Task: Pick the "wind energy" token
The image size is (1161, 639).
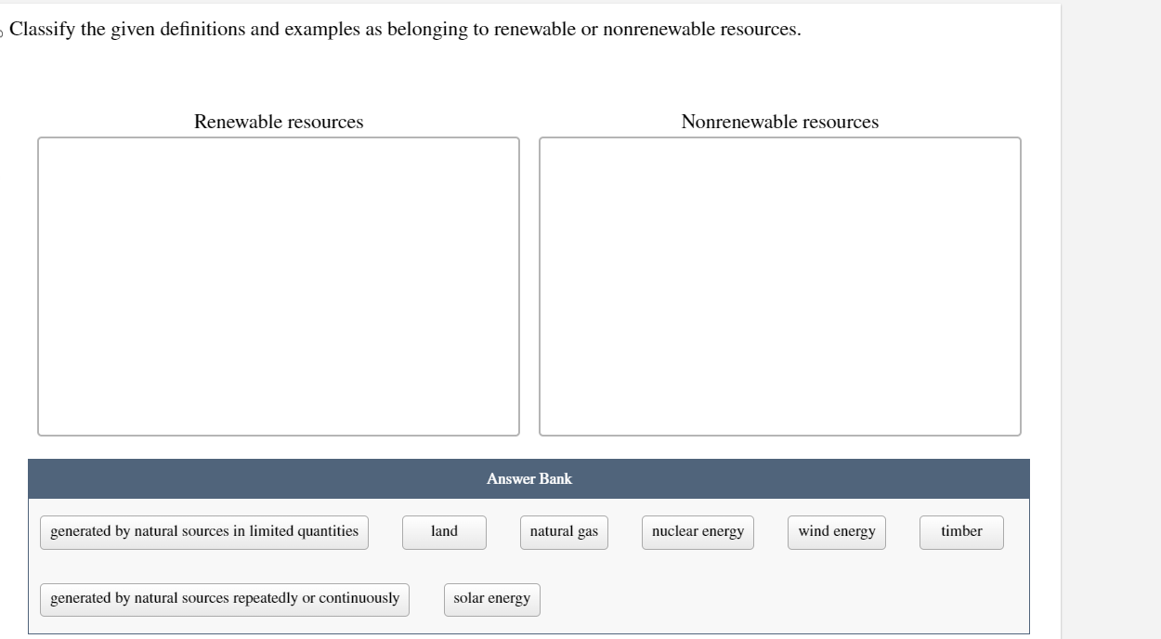Action: point(836,531)
